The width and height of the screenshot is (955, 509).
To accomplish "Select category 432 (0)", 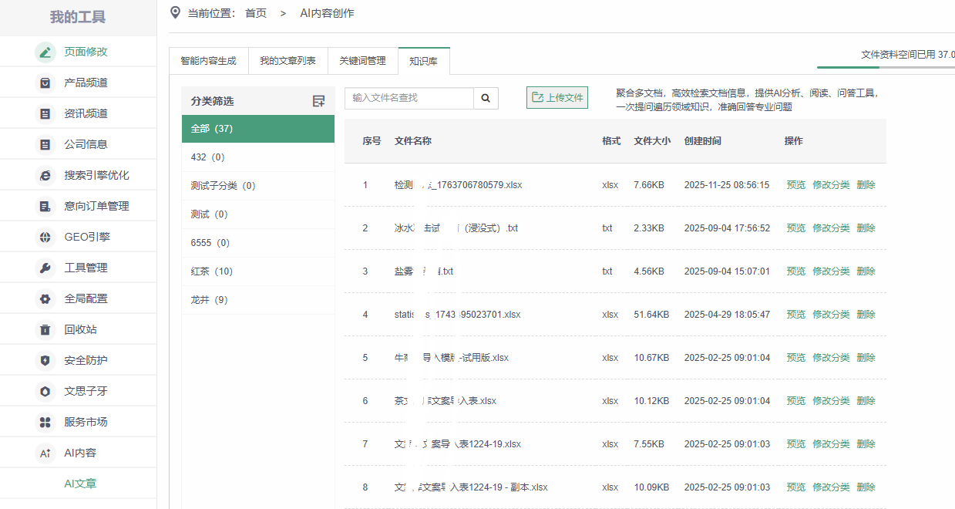I will 258,157.
